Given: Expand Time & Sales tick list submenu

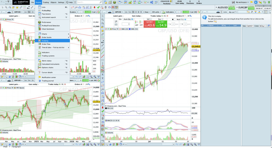Looking at the screenshot, I should [52, 47].
